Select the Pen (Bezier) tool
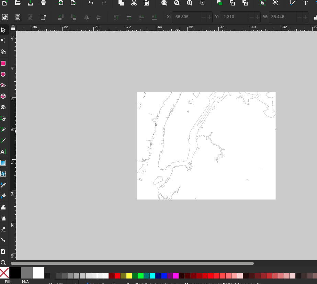The width and height of the screenshot is (317, 284). coord(3,118)
